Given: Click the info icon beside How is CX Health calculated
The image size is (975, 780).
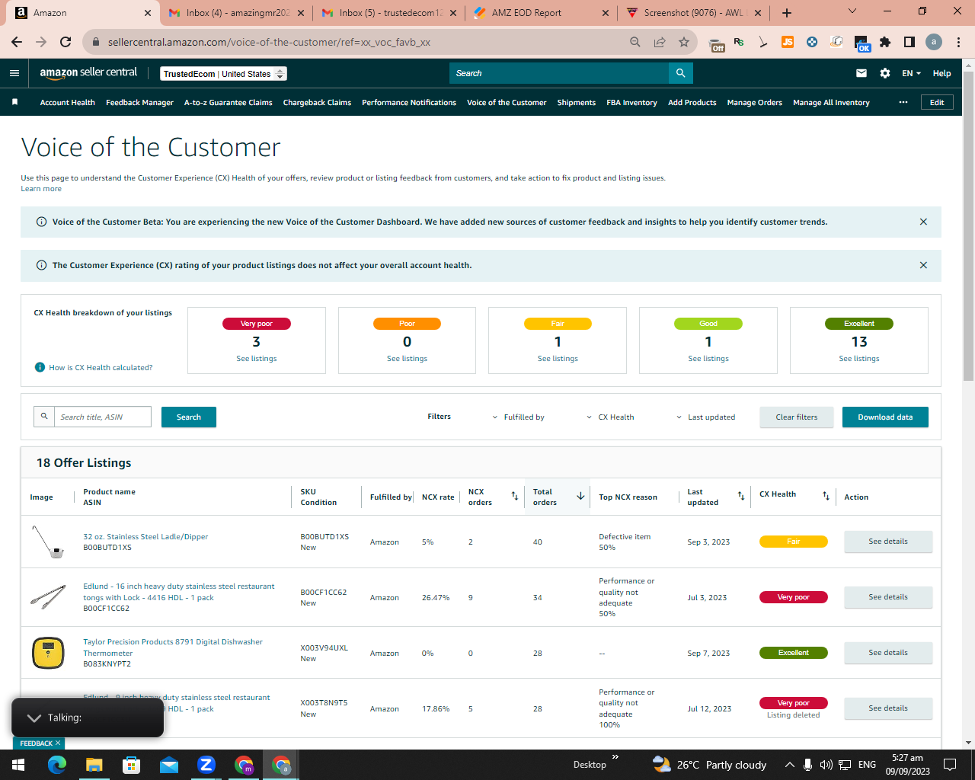Looking at the screenshot, I should [40, 367].
